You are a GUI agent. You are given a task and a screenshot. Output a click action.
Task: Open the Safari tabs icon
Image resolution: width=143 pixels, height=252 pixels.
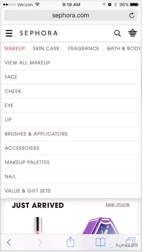(130, 242)
